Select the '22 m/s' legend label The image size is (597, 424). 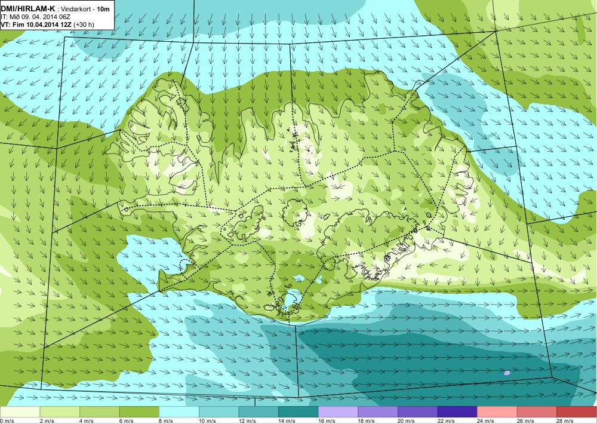coord(446,421)
